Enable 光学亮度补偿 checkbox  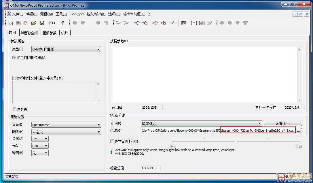[x=112, y=142]
